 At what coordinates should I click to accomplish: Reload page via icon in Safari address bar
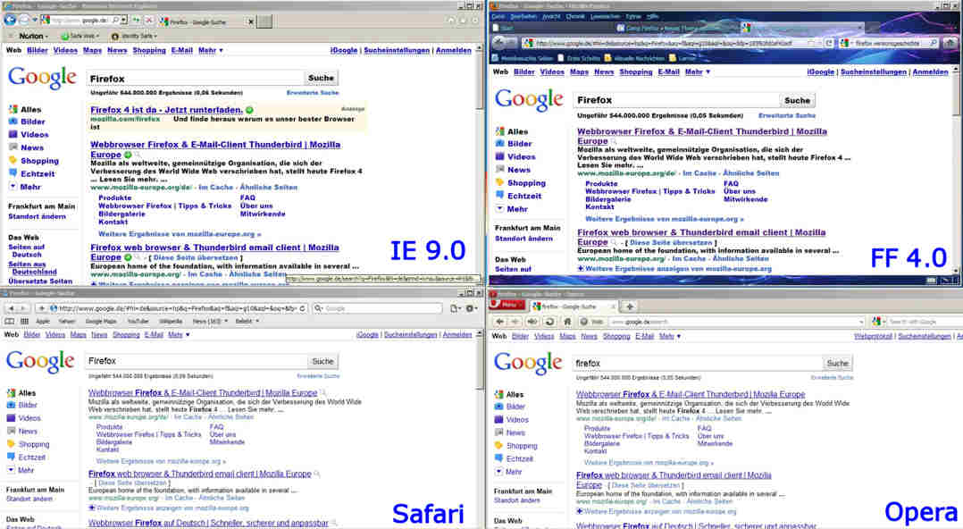point(302,307)
